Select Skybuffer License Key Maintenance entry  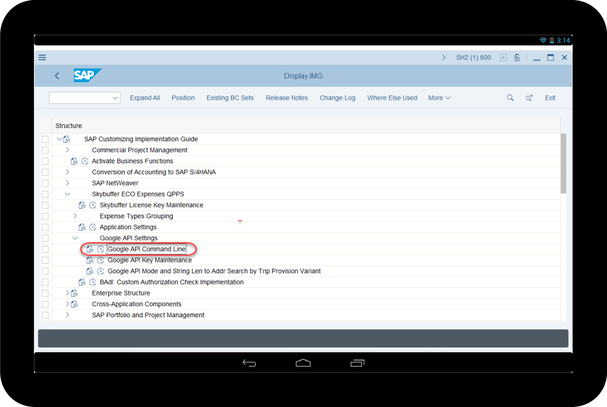click(x=152, y=205)
